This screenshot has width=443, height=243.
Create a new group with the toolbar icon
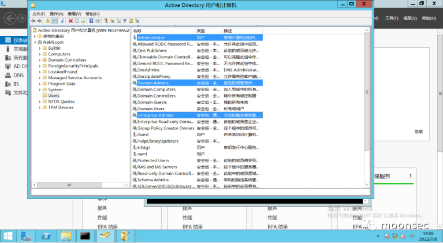112,21
